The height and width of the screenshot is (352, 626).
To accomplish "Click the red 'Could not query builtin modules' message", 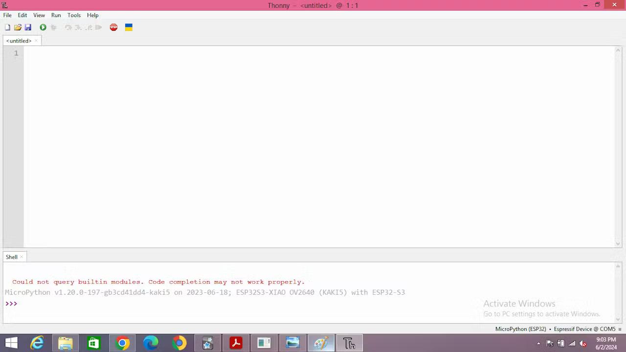I will pyautogui.click(x=158, y=282).
